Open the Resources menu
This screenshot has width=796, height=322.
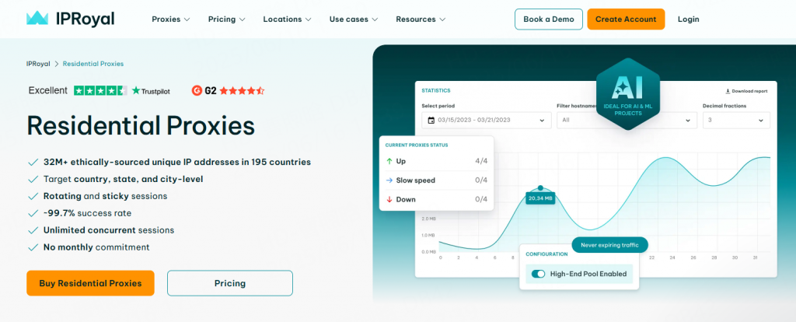click(421, 19)
